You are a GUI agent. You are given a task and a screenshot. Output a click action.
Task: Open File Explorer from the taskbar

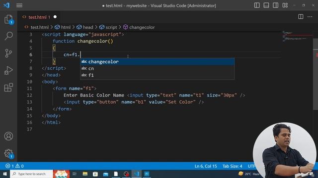[x=85, y=174]
